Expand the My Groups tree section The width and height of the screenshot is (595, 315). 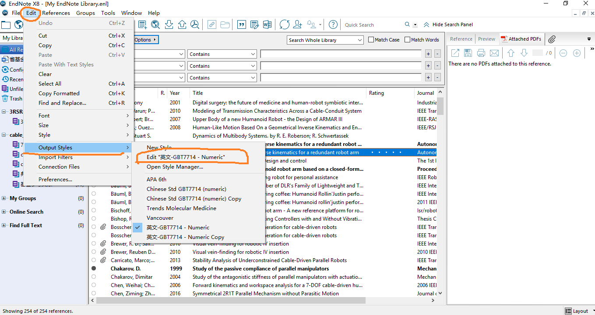(4, 198)
